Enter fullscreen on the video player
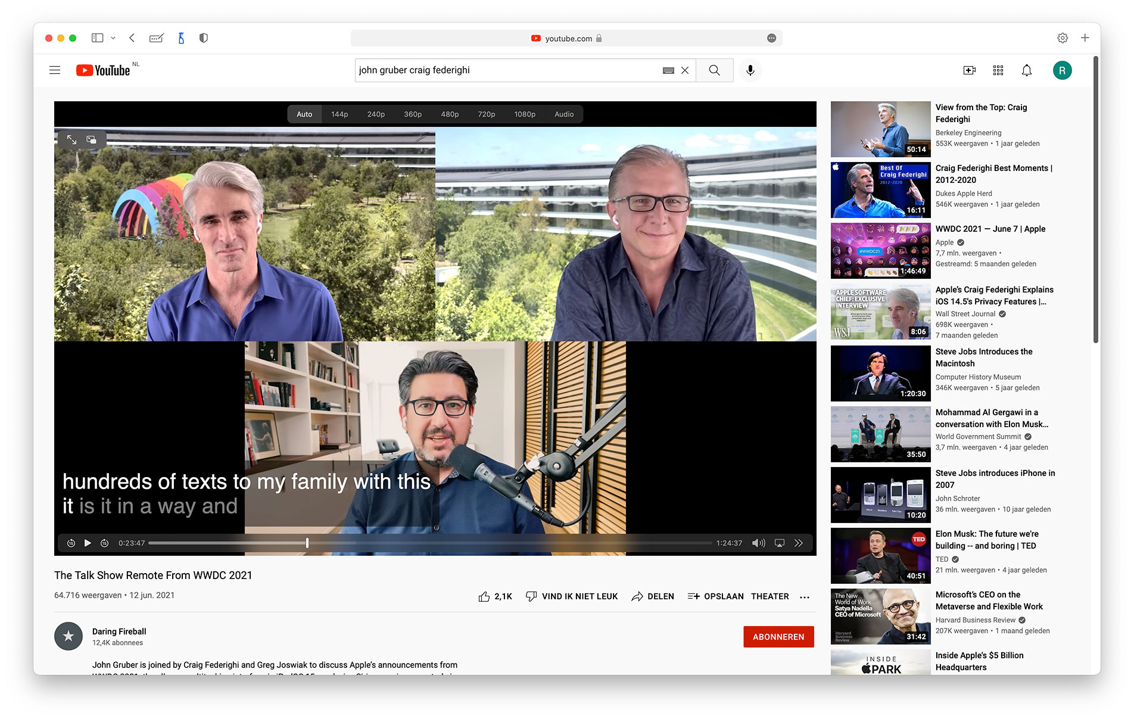 tap(71, 139)
